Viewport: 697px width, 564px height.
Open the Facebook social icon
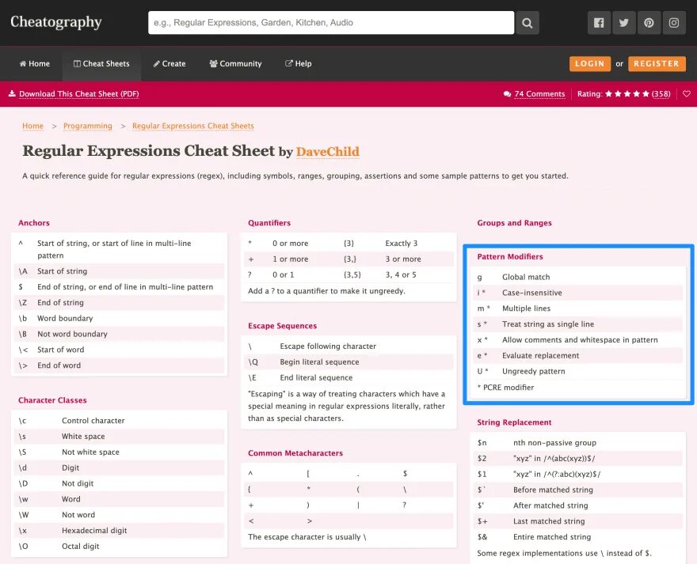[599, 23]
